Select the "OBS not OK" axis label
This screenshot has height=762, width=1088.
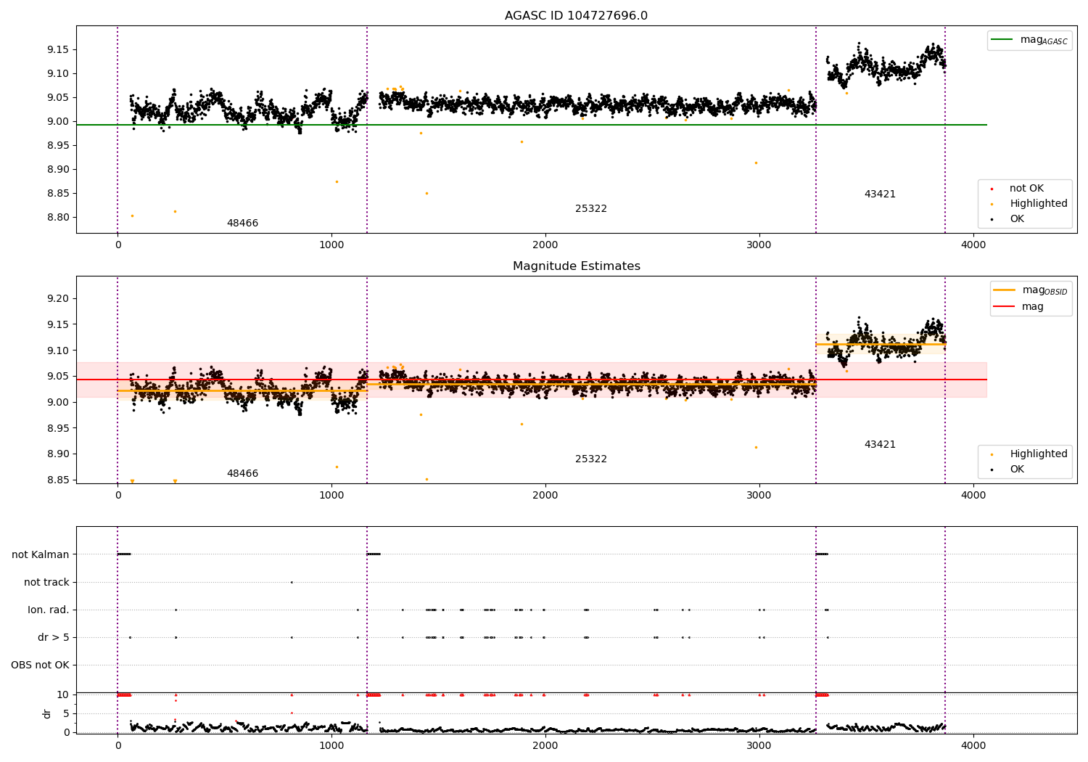pos(40,665)
